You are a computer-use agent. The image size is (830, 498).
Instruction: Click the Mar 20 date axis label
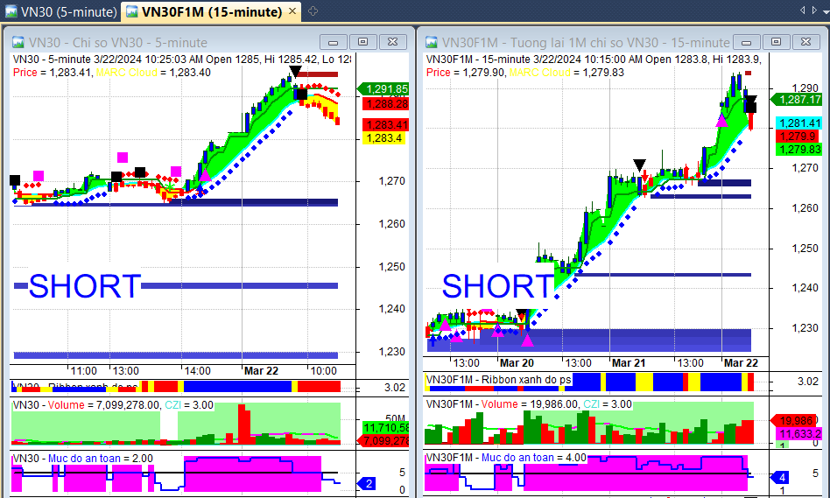[517, 363]
